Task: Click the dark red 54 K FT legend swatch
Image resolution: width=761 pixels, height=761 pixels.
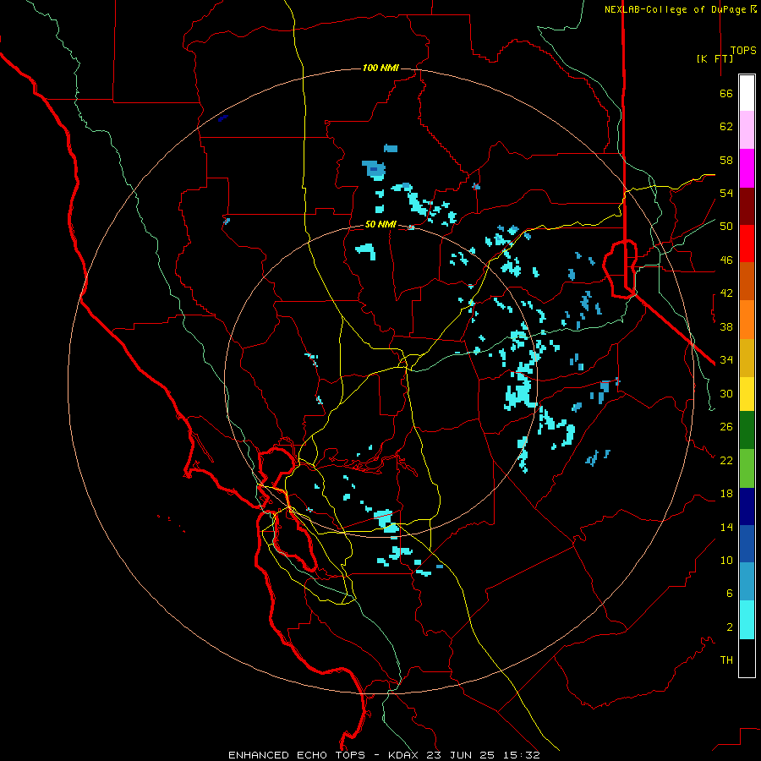Action: tap(747, 206)
